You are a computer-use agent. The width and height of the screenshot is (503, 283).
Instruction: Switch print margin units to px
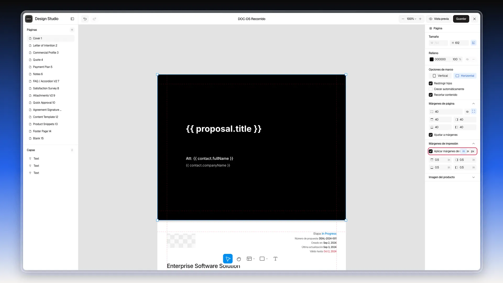pyautogui.click(x=473, y=151)
